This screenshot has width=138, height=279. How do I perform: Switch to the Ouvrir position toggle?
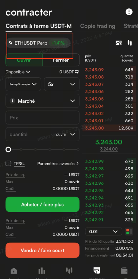[24, 60]
